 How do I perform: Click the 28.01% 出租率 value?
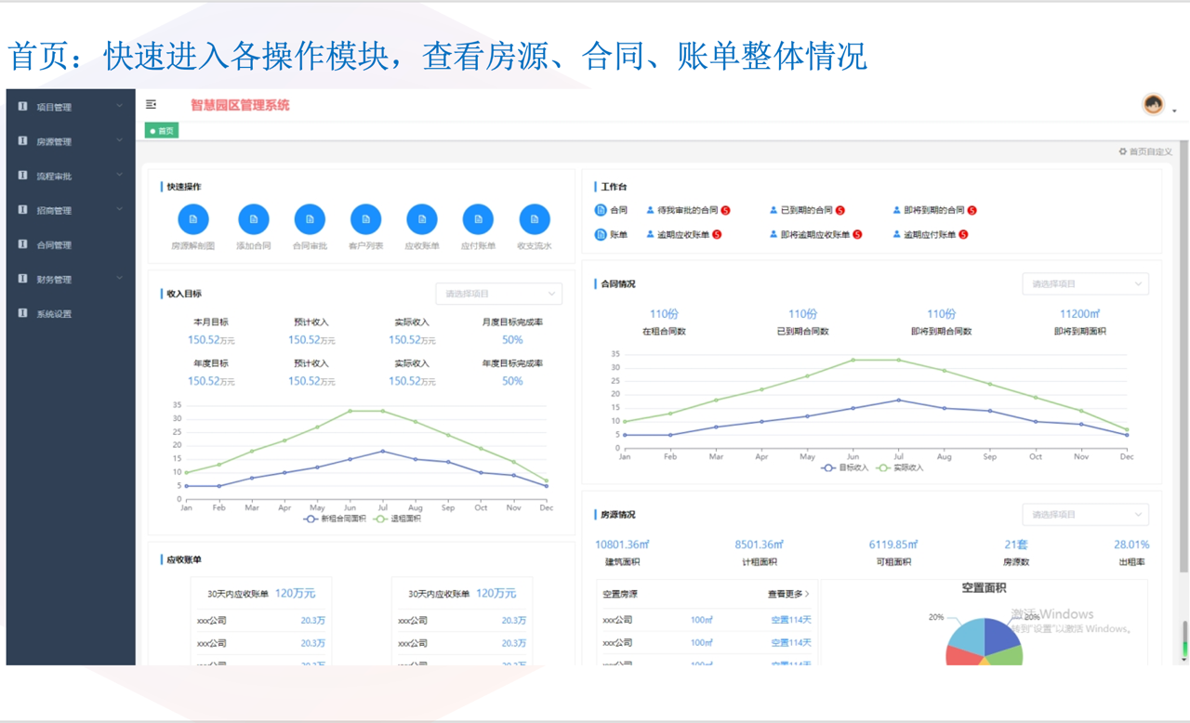[1131, 545]
